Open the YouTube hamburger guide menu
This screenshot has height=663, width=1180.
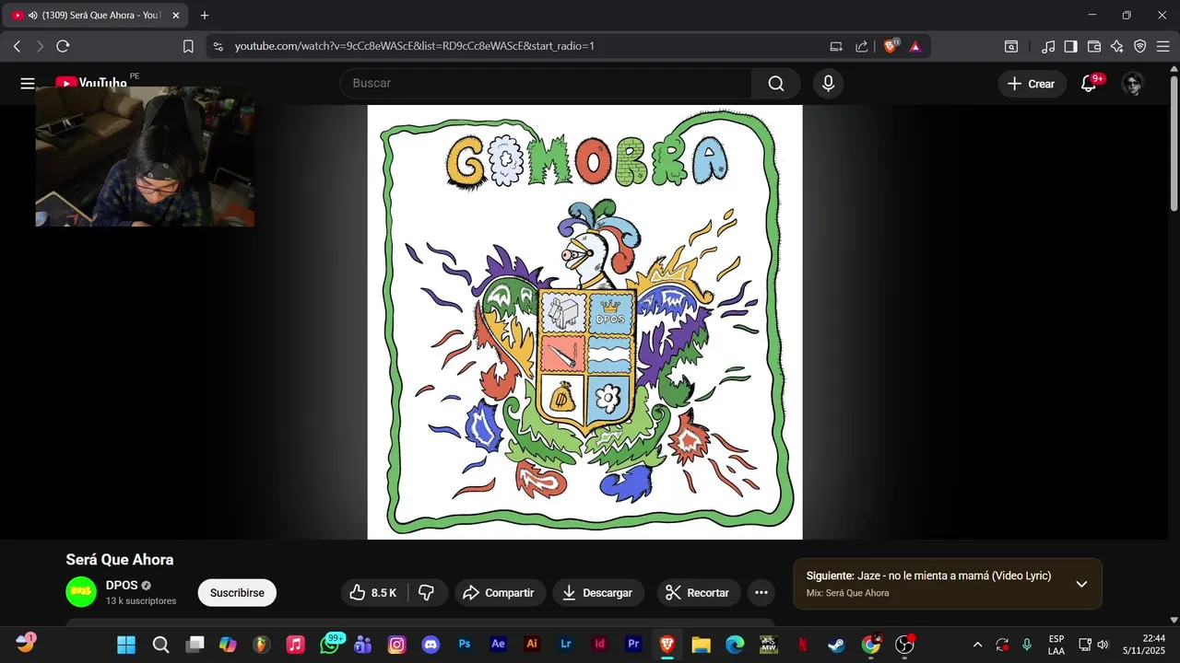coord(28,84)
